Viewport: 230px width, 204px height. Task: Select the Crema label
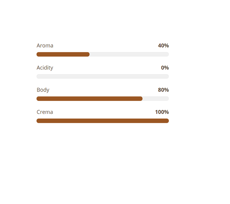[x=45, y=112]
